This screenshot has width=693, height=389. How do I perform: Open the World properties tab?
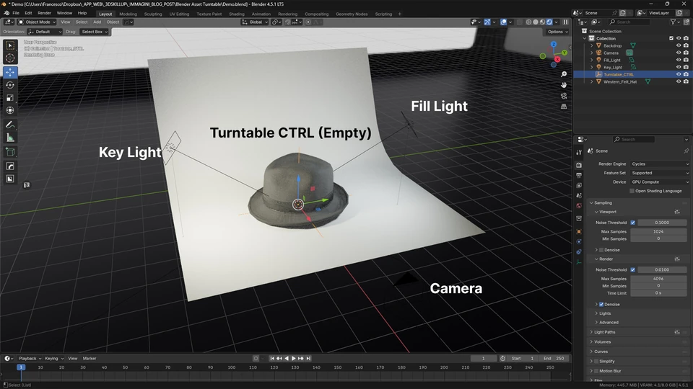pyautogui.click(x=579, y=205)
